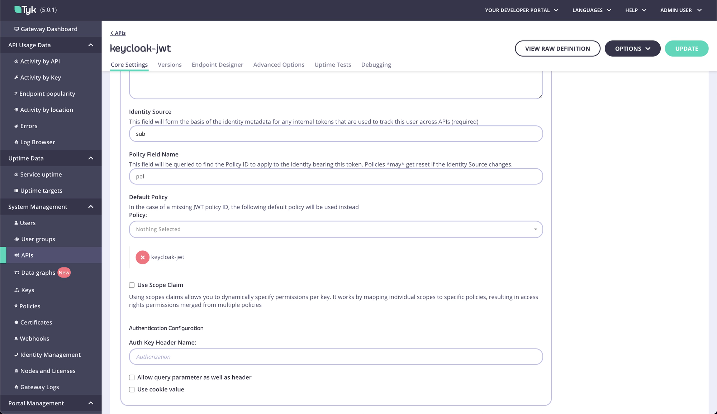
Task: Enable Use cookie value checkbox
Action: coord(132,389)
